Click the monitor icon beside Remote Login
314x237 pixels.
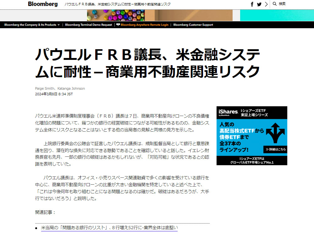[118, 24]
